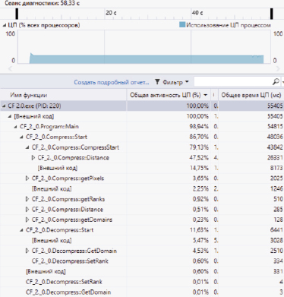Collapse the ЦП (% всех процессоров) graph
This screenshot has width=284, height=297.
4,25
